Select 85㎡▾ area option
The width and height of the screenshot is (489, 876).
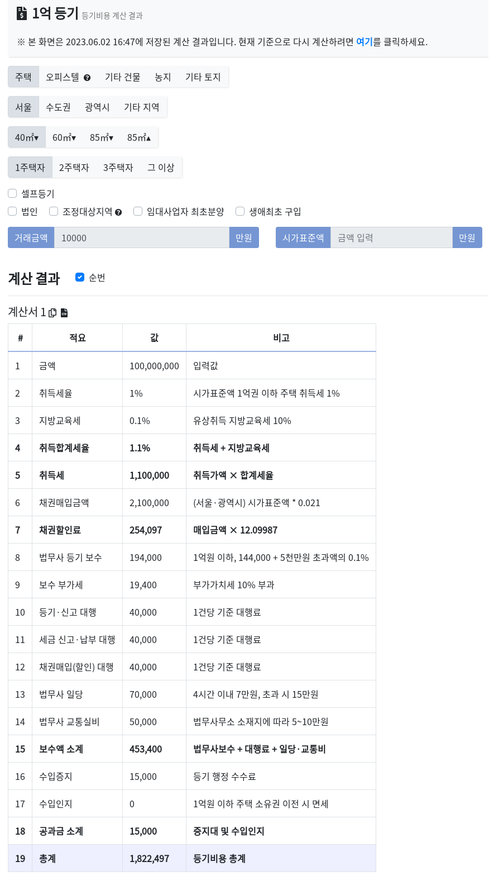102,137
